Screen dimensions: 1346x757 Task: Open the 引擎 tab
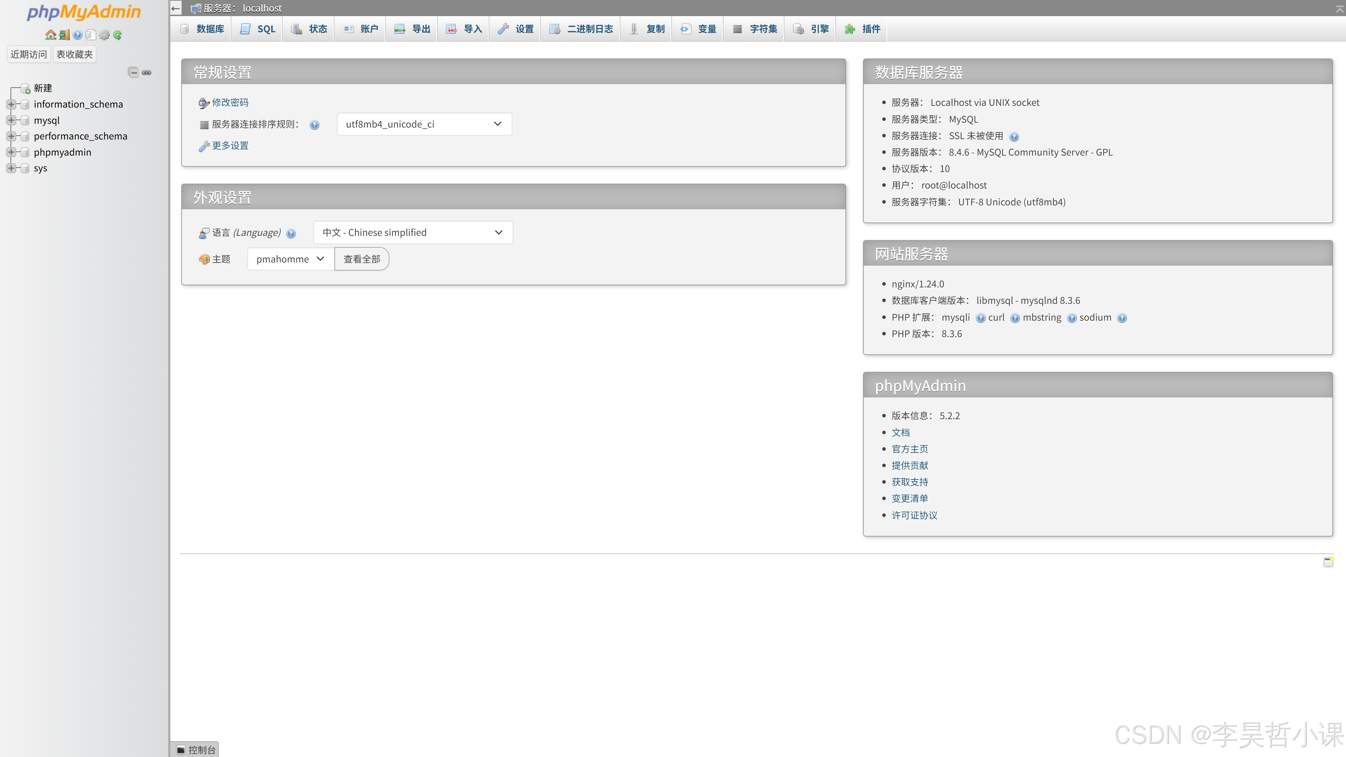point(811,29)
